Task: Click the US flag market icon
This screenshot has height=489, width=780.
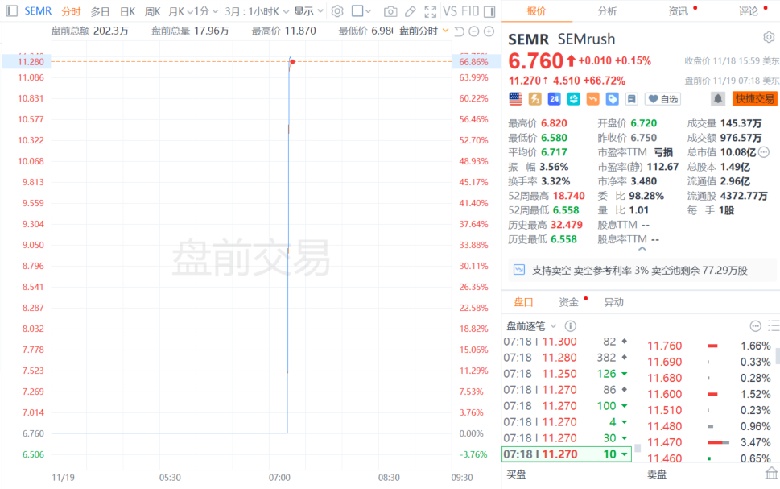Action: pos(516,99)
